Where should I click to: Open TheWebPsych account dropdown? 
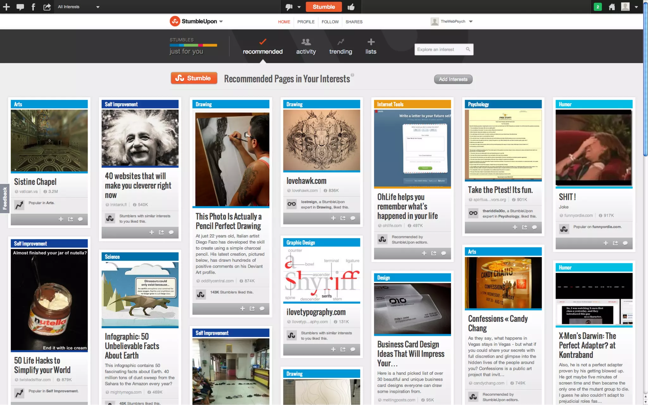(470, 21)
